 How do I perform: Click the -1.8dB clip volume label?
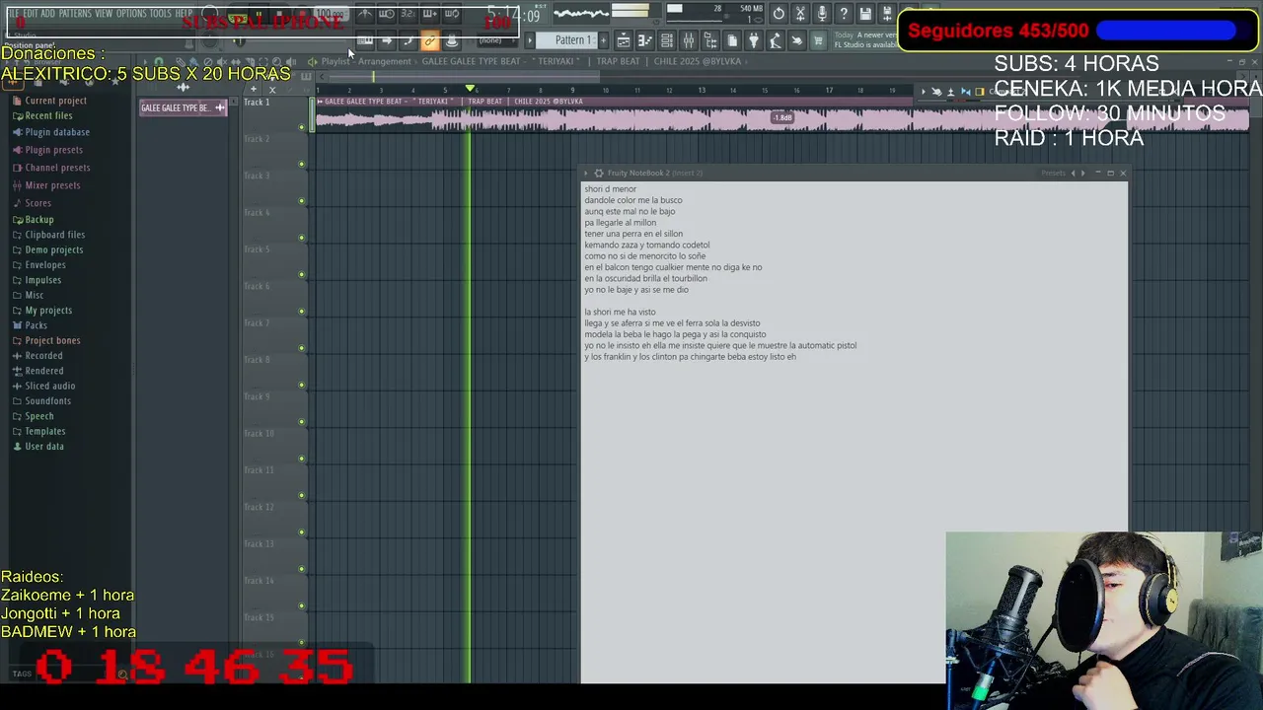coord(782,118)
